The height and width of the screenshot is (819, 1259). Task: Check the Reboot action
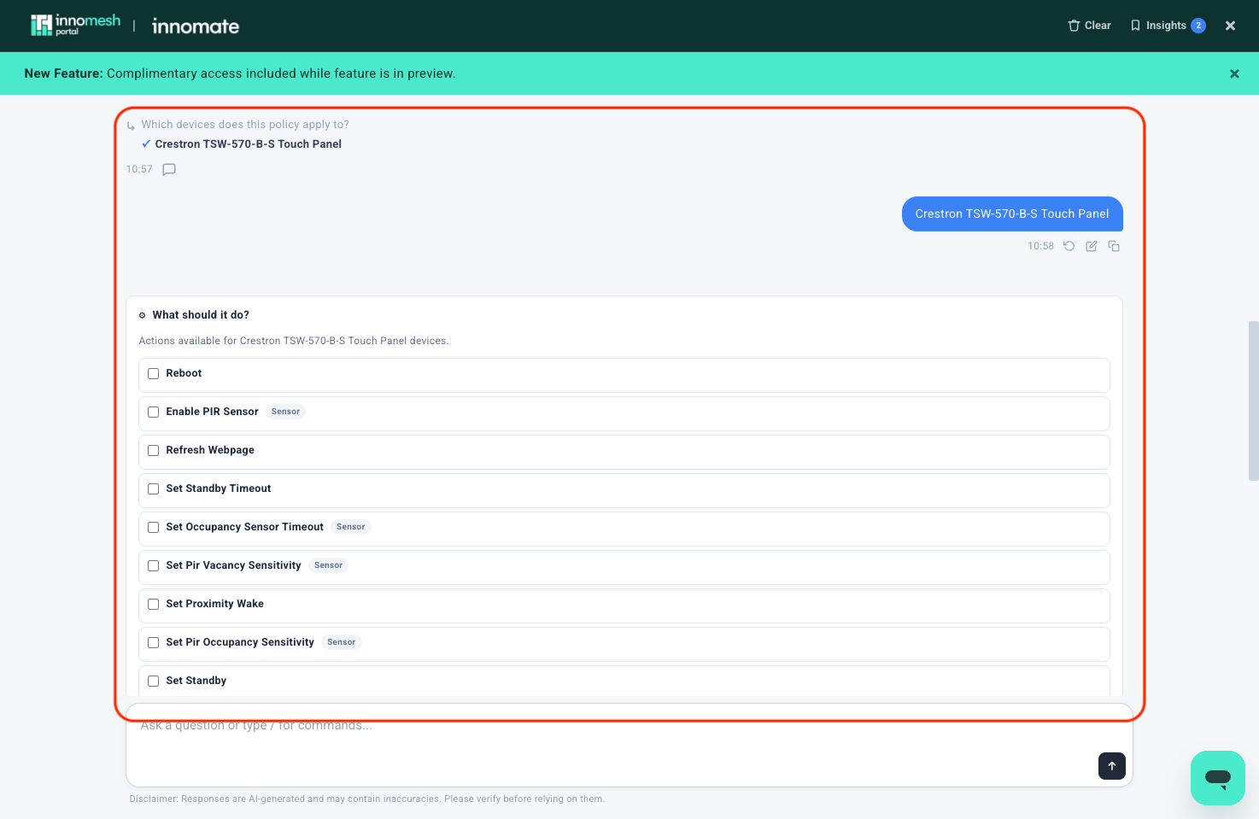tap(154, 373)
